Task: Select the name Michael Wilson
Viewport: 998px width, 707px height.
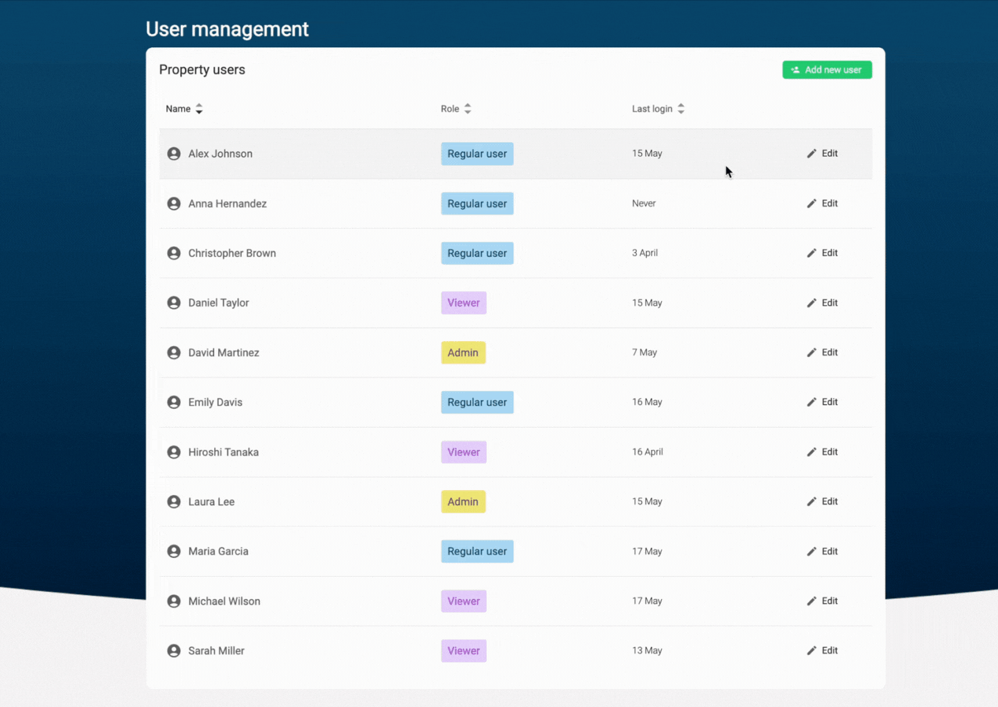Action: pyautogui.click(x=225, y=601)
